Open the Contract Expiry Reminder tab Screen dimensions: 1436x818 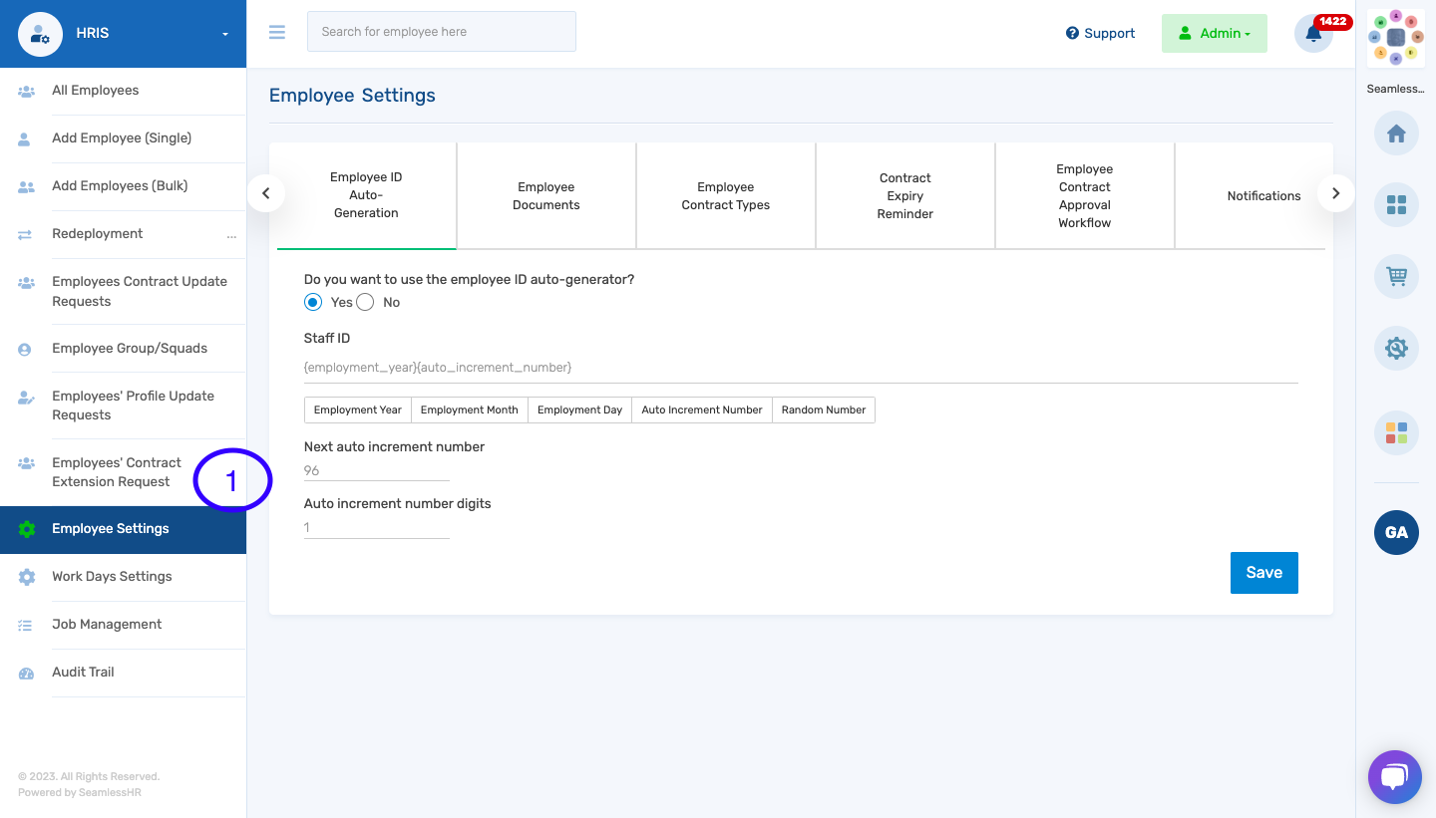[904, 195]
